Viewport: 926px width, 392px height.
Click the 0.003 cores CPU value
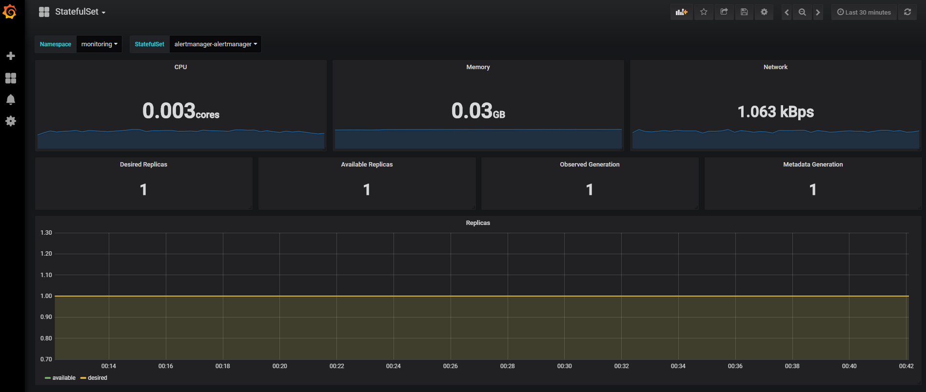click(181, 111)
